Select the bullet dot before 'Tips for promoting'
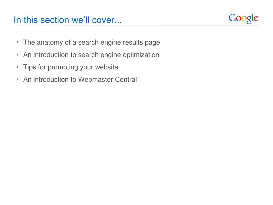Image resolution: width=273 pixels, height=205 pixels. tap(18, 67)
